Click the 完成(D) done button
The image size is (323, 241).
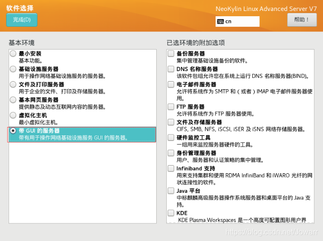pos(22,20)
